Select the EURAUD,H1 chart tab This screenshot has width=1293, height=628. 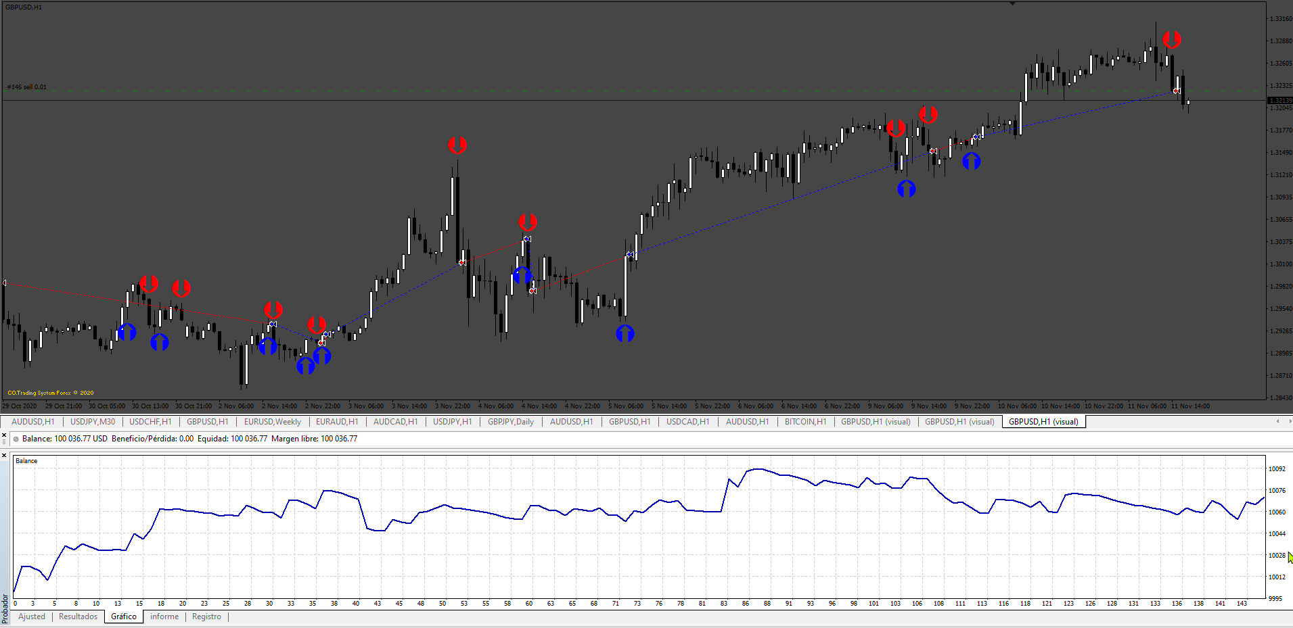pyautogui.click(x=337, y=422)
